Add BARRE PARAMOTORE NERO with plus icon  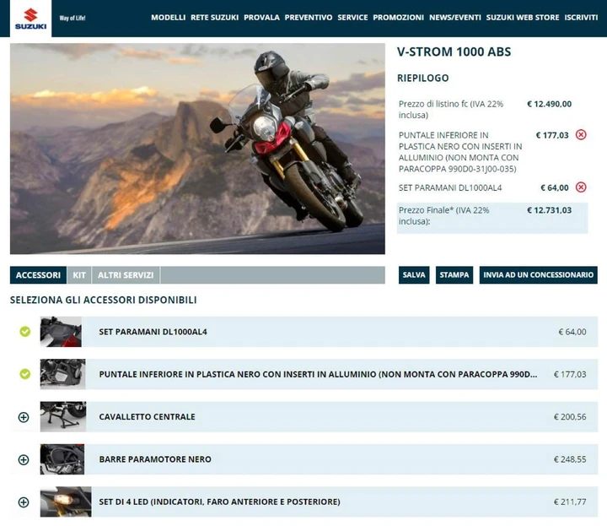[24, 459]
